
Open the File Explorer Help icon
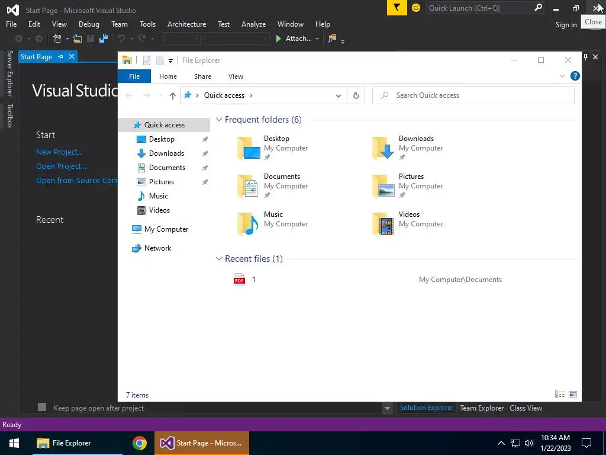(575, 76)
